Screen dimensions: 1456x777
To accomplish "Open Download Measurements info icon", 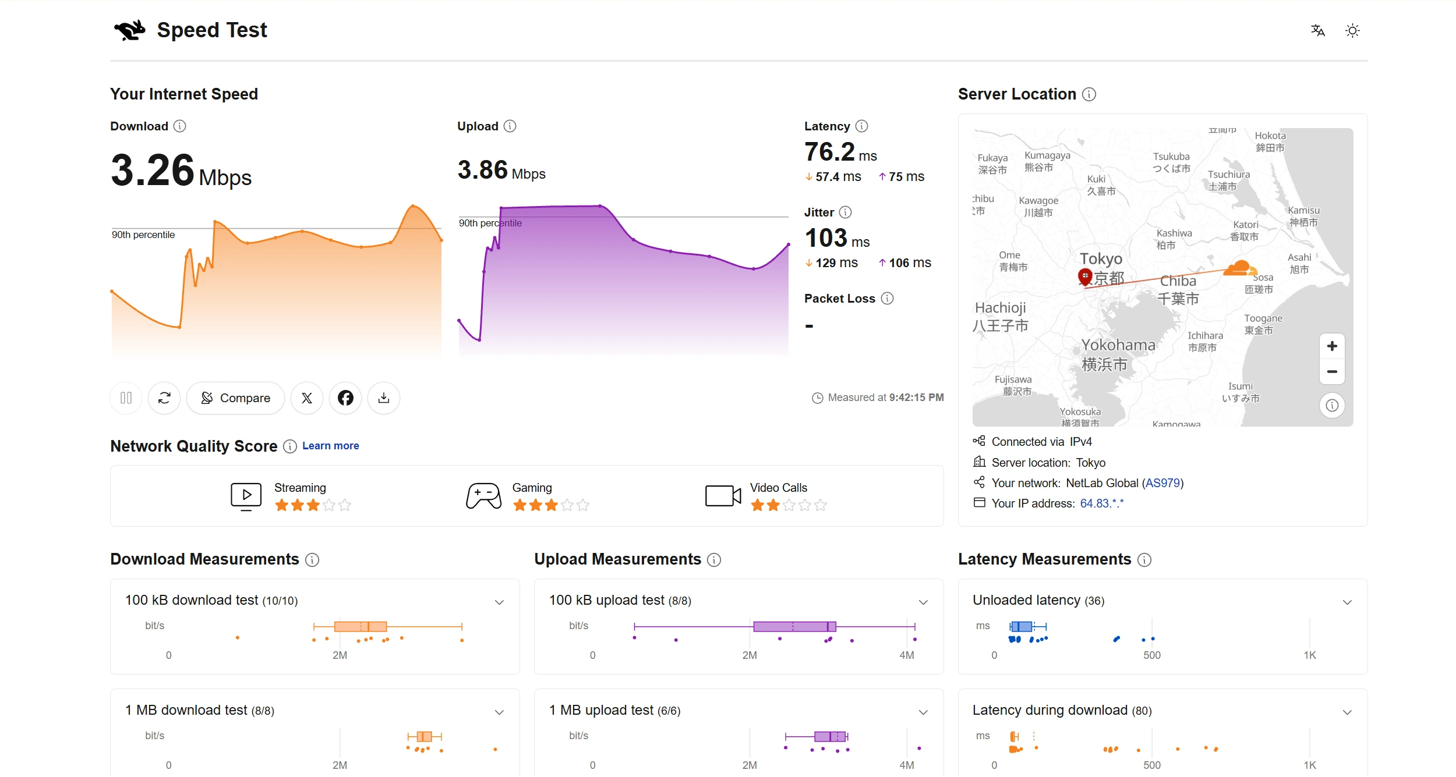I will pyautogui.click(x=312, y=560).
